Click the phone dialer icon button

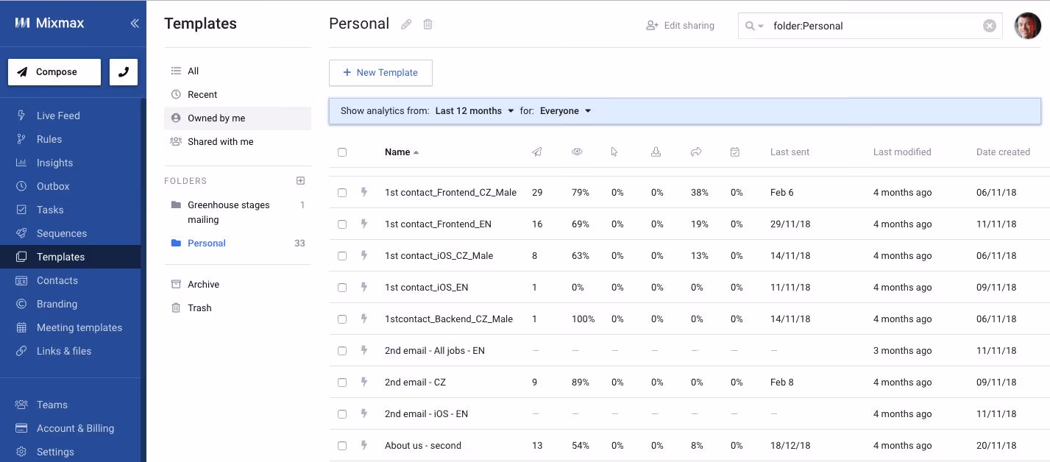click(x=124, y=72)
